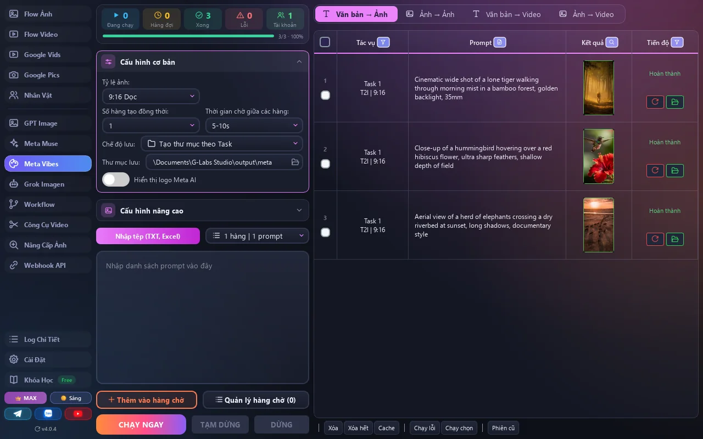Image resolution: width=703 pixels, height=439 pixels.
Task: Open output folder icon for hummingbird row
Action: point(675,170)
